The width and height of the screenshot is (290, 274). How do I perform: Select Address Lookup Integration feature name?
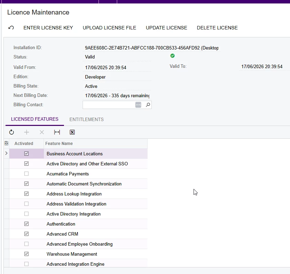click(x=74, y=194)
